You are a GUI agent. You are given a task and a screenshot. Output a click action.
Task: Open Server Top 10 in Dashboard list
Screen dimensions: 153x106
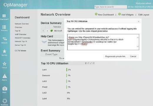pyautogui.click(x=20, y=45)
